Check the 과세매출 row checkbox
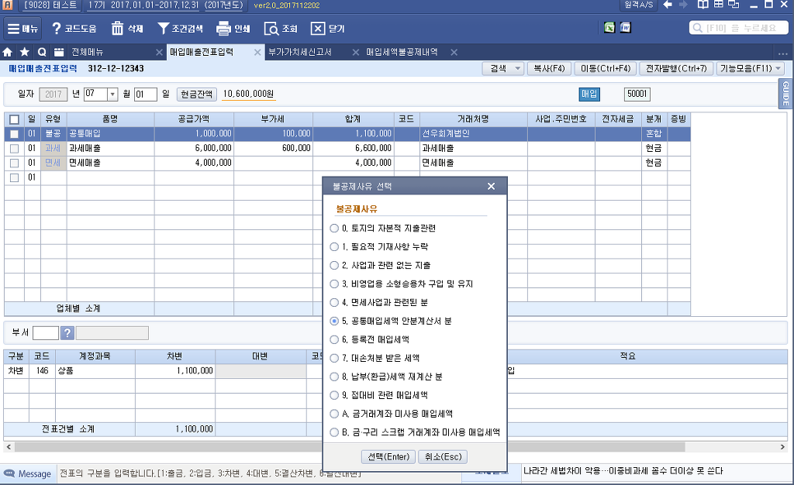 [14, 149]
